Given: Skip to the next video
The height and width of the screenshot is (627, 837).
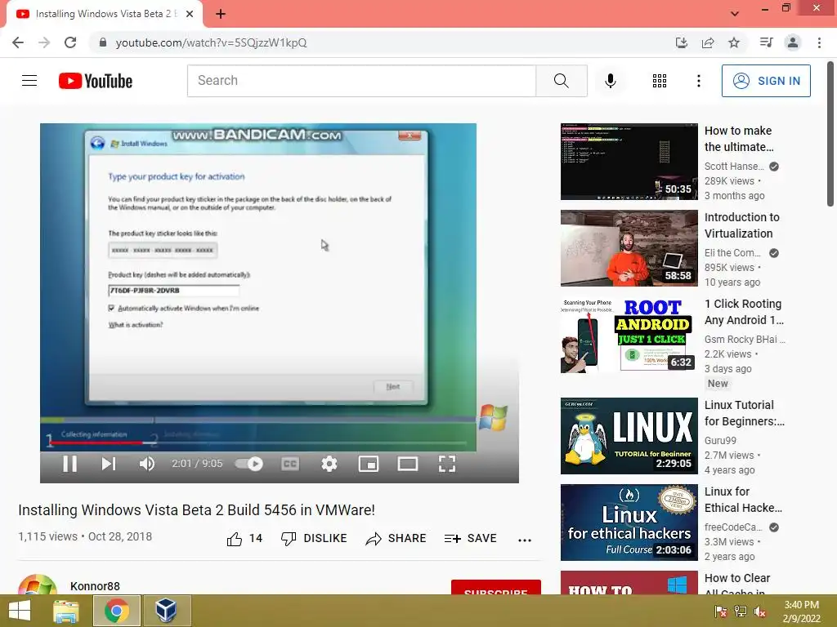Looking at the screenshot, I should point(109,464).
